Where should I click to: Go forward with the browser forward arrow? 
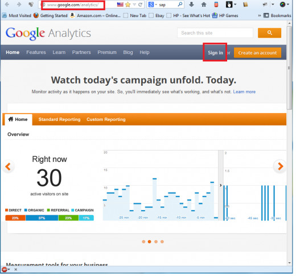[19, 5]
